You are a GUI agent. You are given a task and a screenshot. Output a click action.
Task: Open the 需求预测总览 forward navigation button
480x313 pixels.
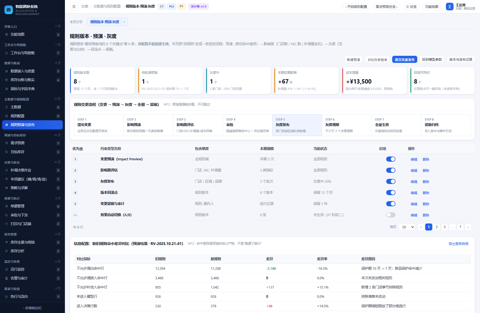click(x=386, y=7)
